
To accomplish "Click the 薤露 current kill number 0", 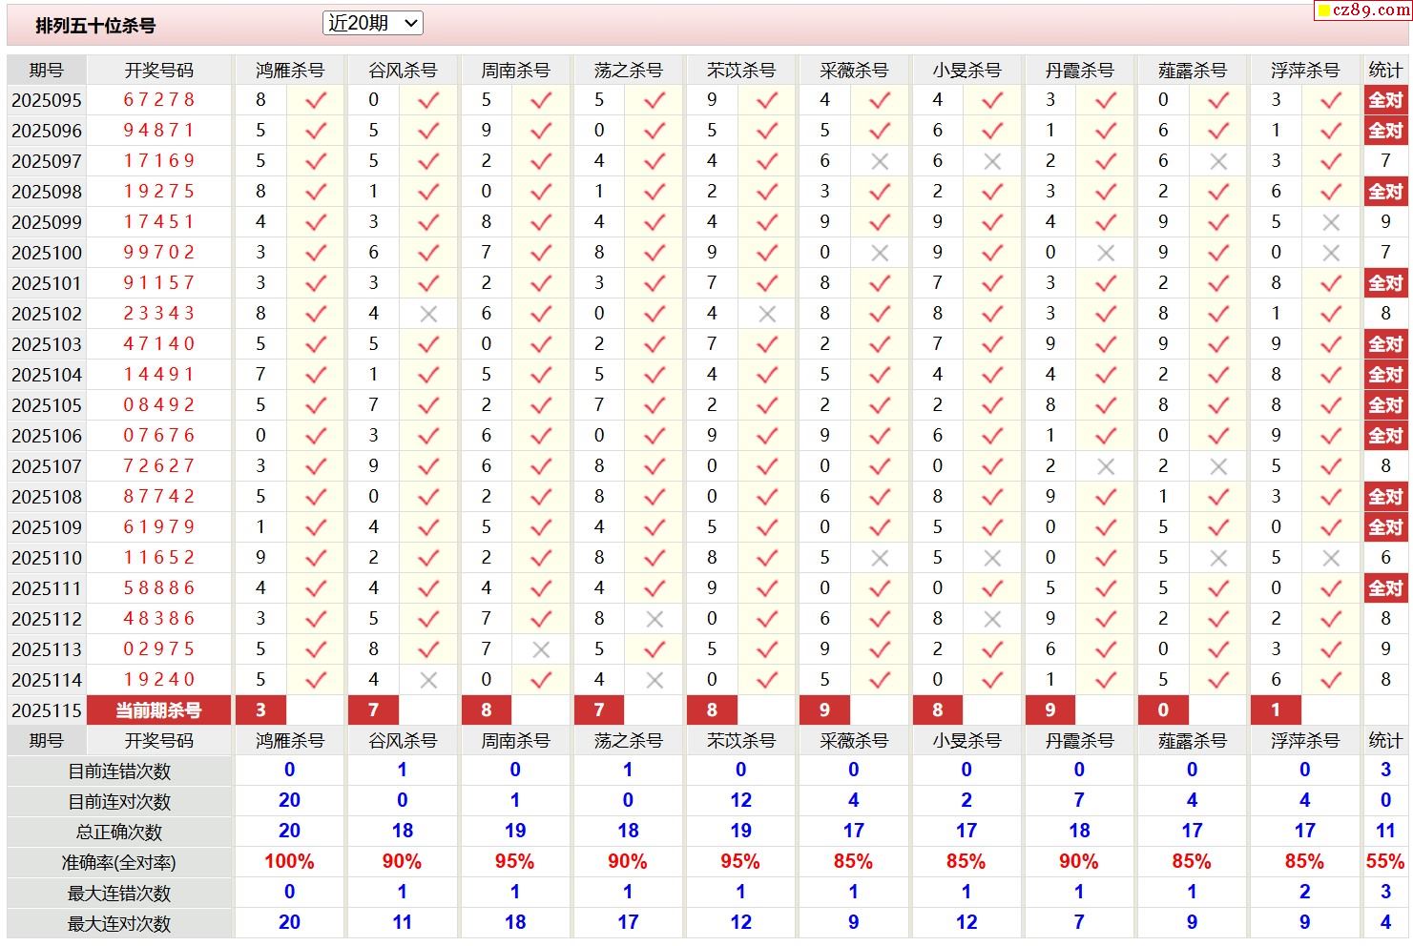I will point(1163,710).
